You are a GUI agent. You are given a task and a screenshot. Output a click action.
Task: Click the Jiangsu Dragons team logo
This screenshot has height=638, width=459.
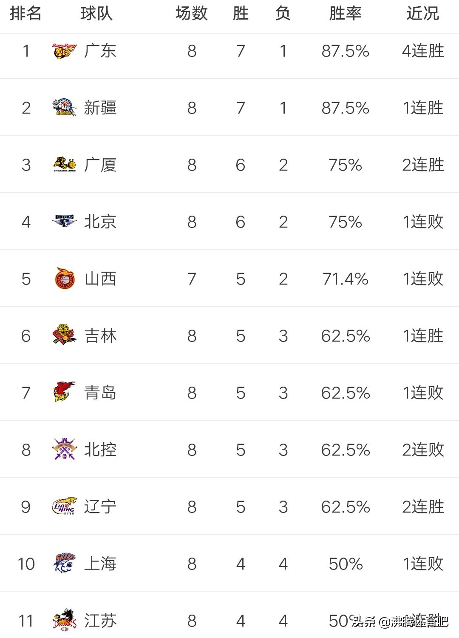[x=65, y=620]
